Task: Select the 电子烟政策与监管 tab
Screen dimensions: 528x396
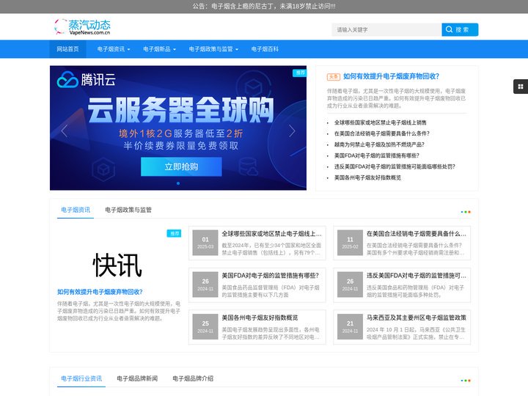Action: pos(128,210)
